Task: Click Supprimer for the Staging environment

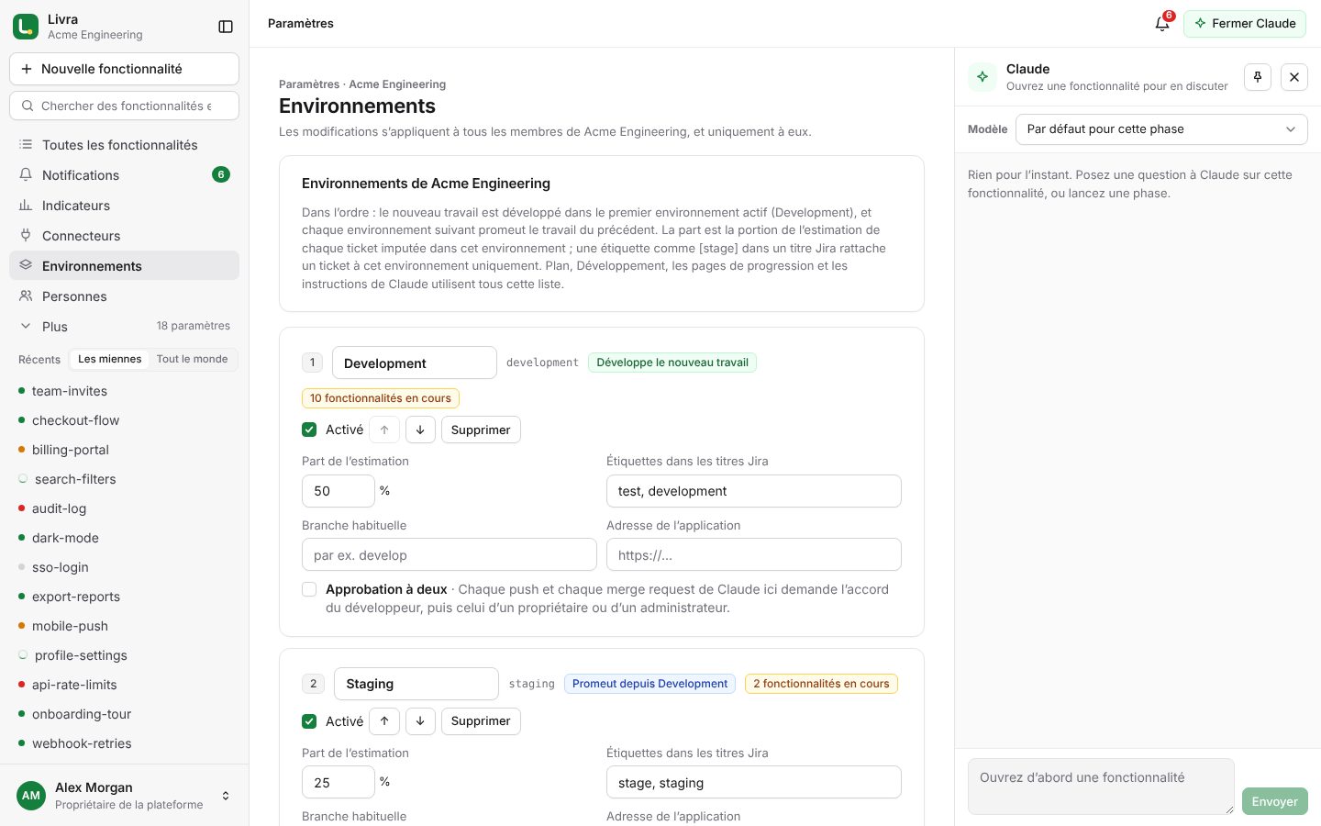Action: [x=481, y=721]
